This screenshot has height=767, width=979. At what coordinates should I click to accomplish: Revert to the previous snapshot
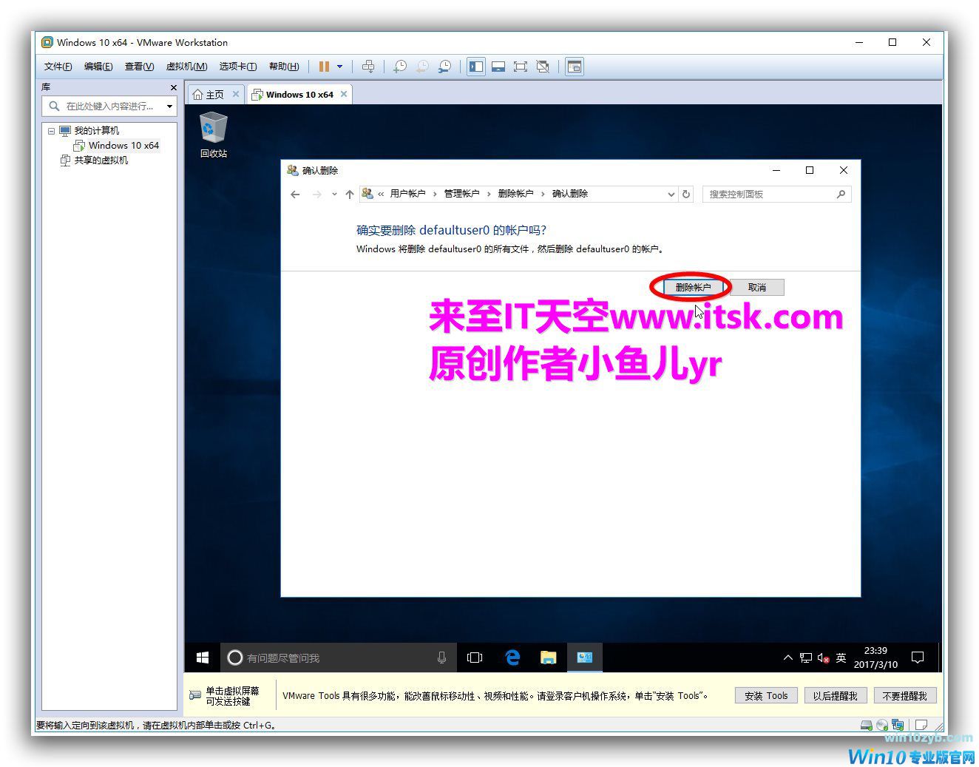[x=422, y=67]
